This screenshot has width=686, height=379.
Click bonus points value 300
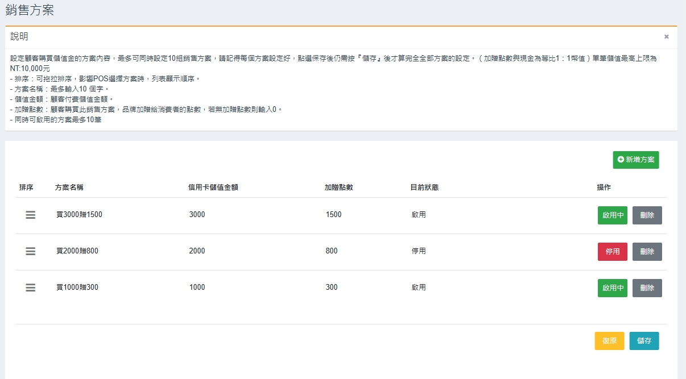[332, 288]
